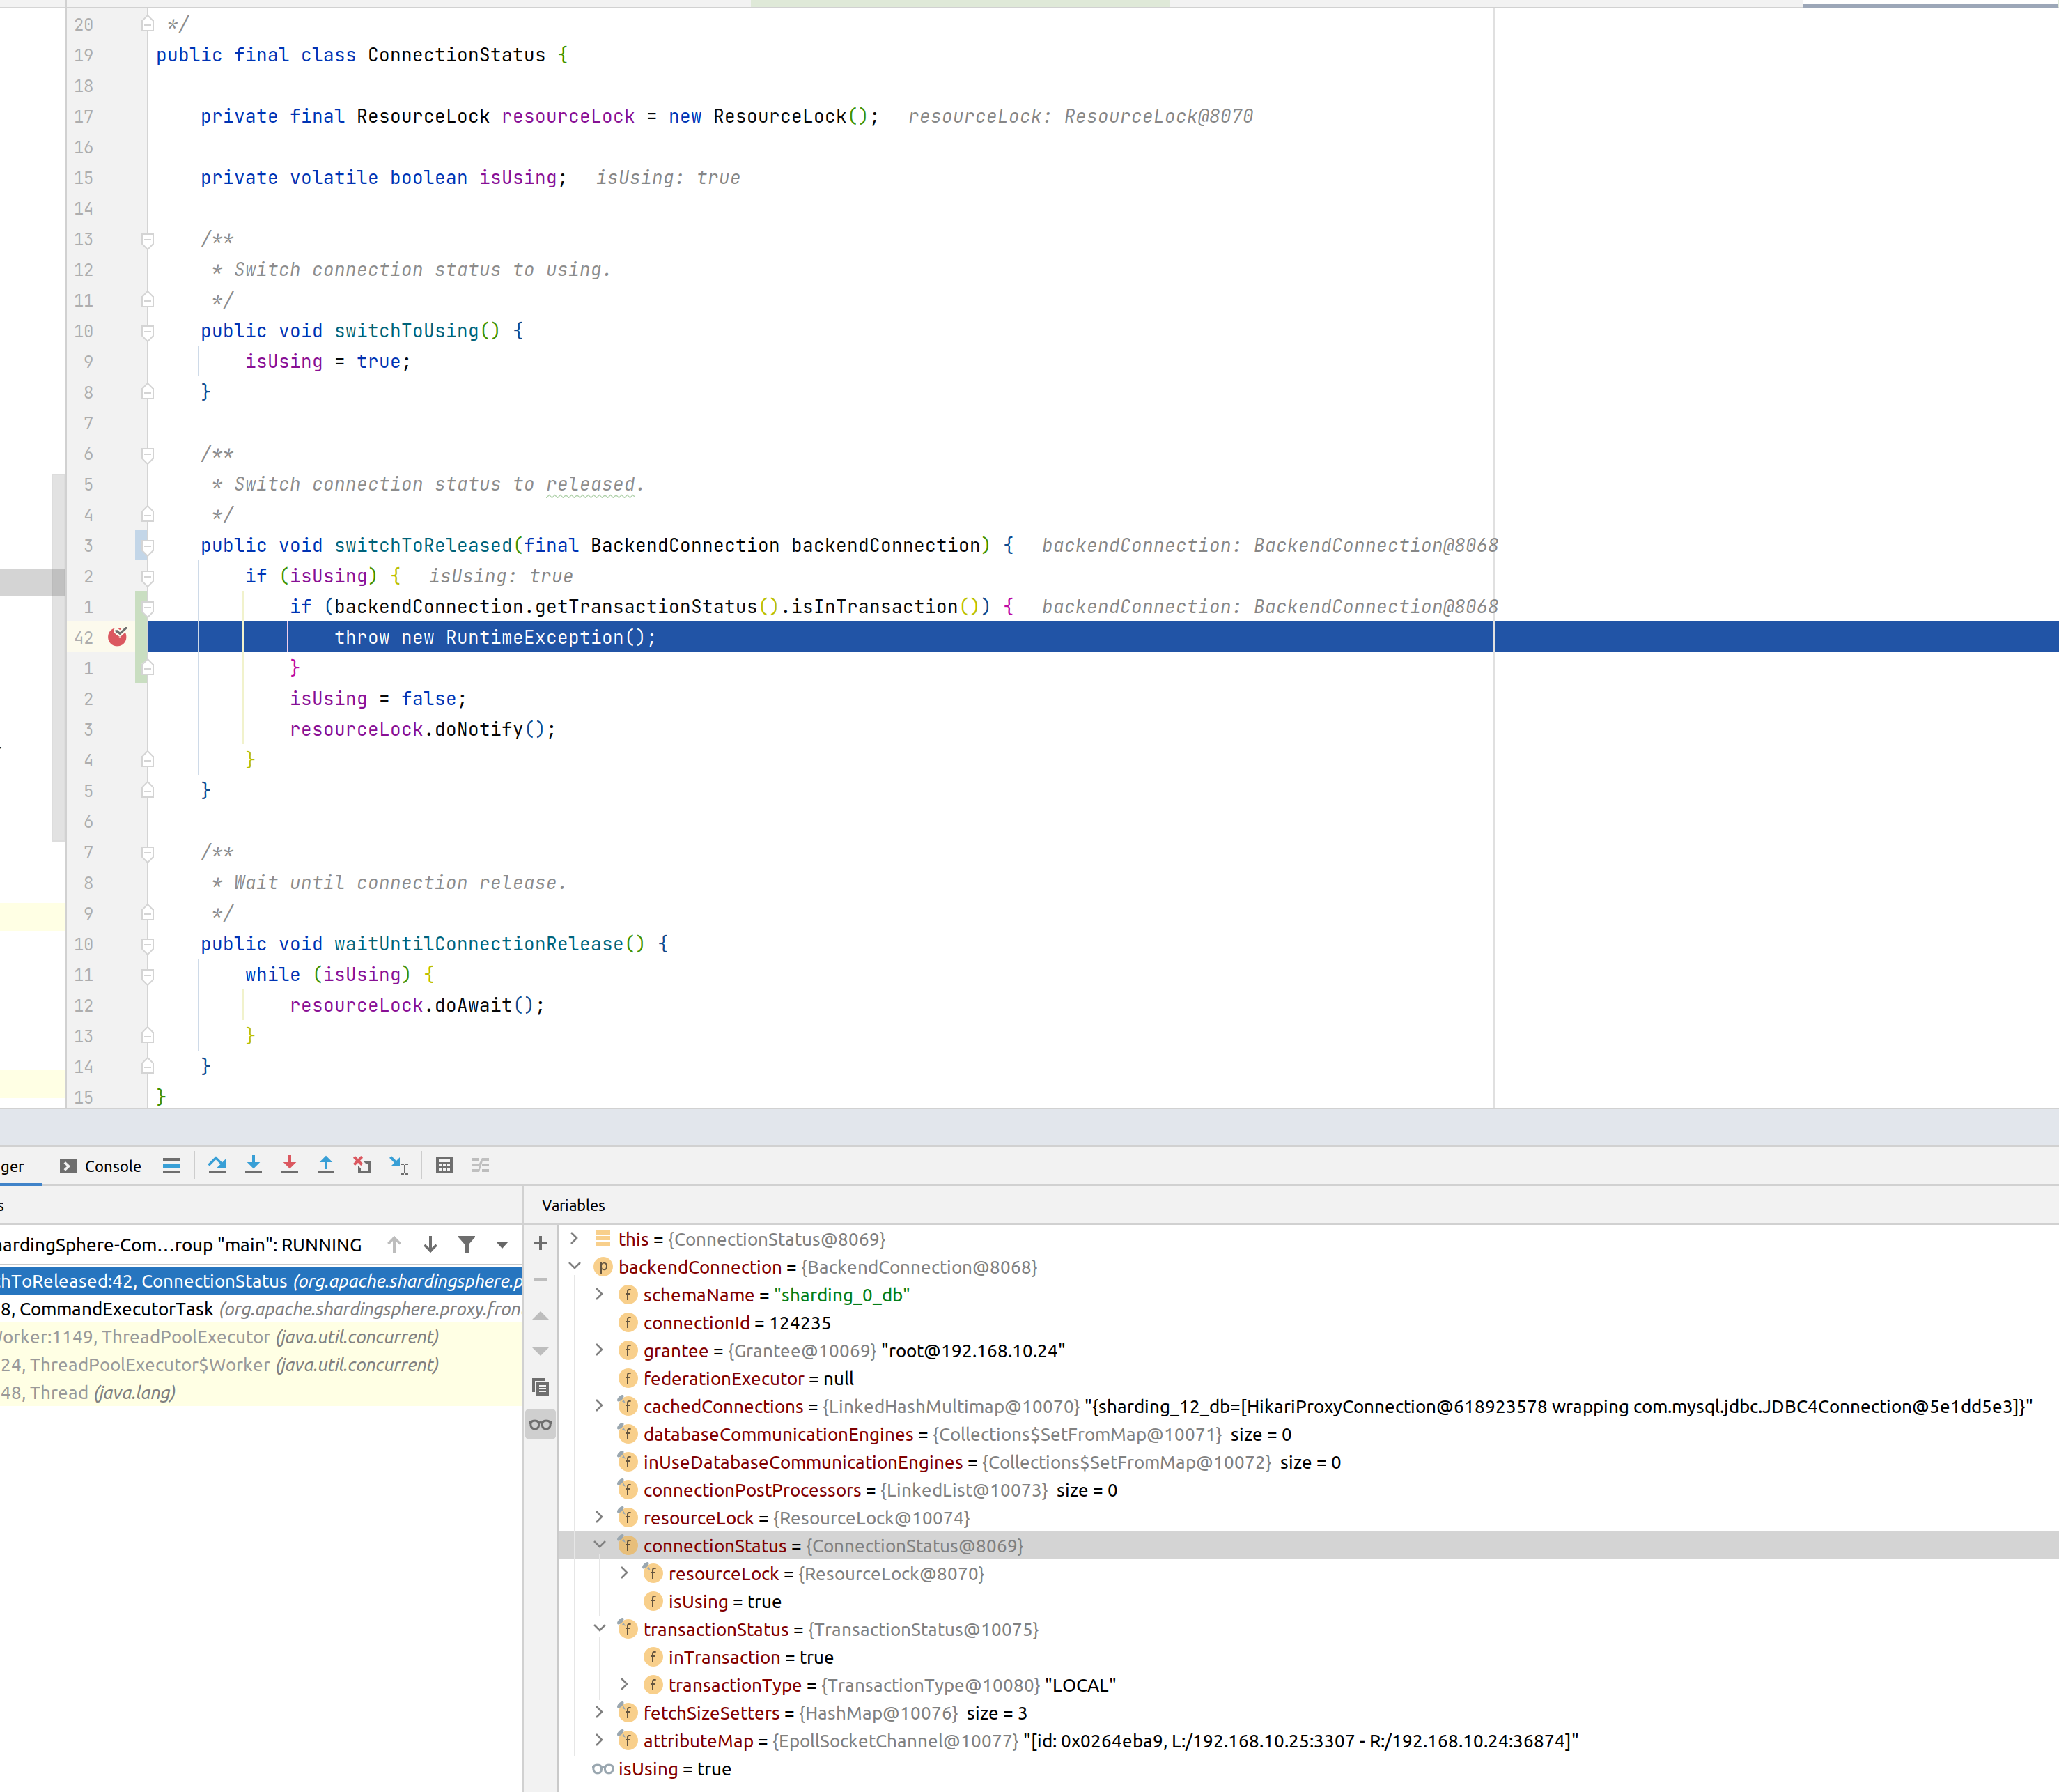Click the New Watch plus icon
Image resolution: width=2059 pixels, height=1792 pixels.
541,1243
